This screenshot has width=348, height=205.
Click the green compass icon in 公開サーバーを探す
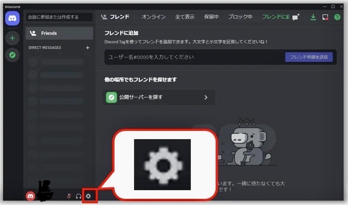click(x=111, y=97)
